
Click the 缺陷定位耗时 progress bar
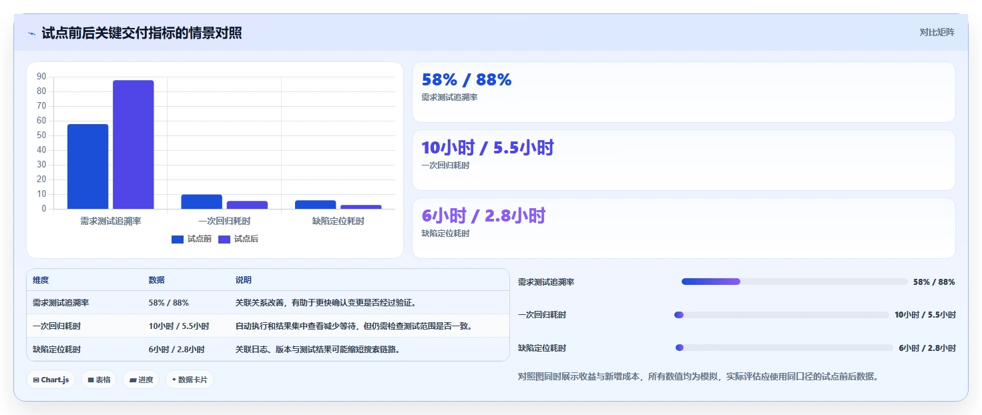(784, 348)
